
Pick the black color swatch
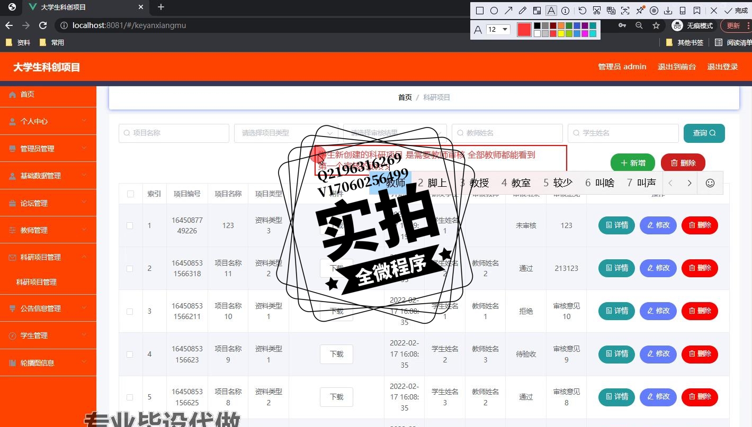[537, 25]
